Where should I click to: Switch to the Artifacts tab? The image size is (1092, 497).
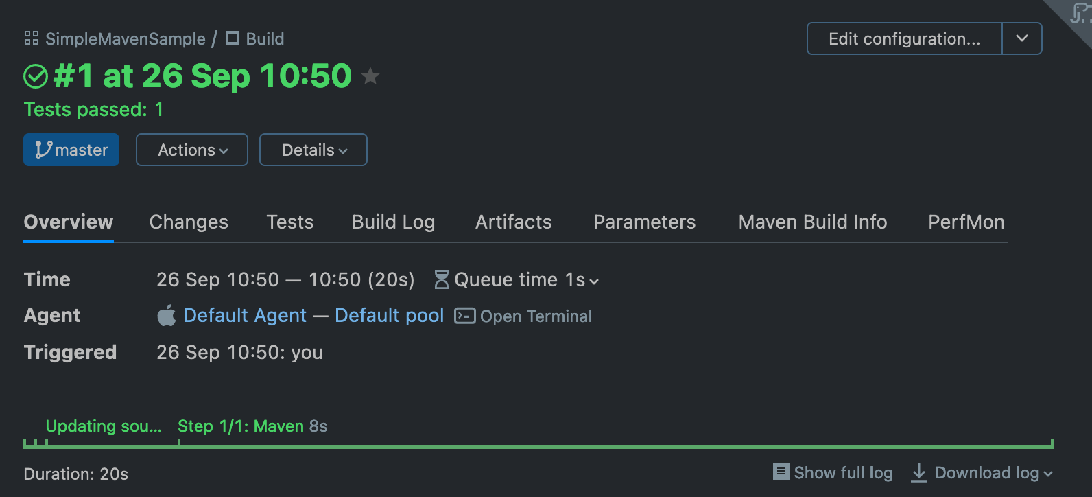tap(513, 222)
